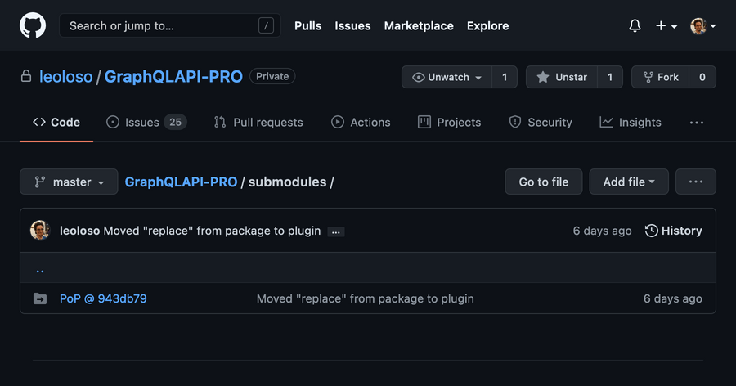Viewport: 736px width, 386px height.
Task: Click the Unwatch button
Action: pyautogui.click(x=447, y=77)
